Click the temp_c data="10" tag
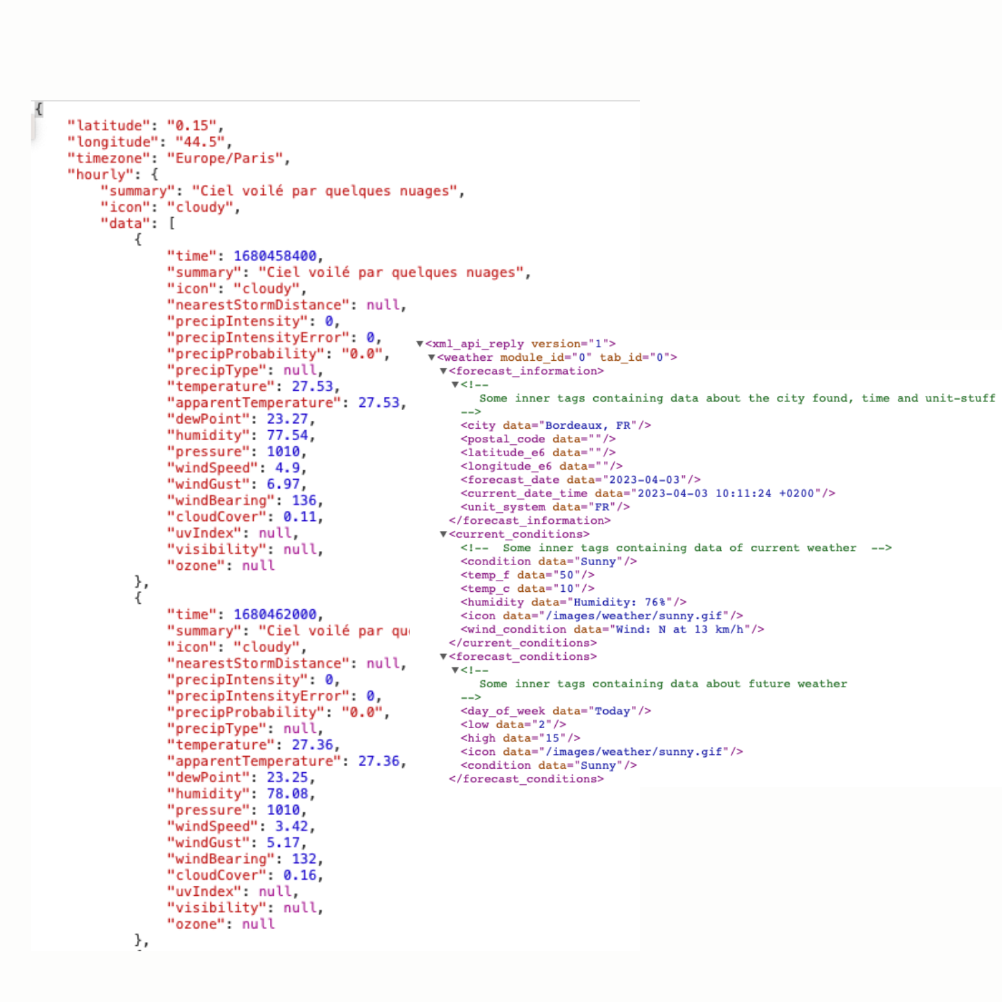Image resolution: width=1002 pixels, height=1002 pixels. [x=527, y=589]
